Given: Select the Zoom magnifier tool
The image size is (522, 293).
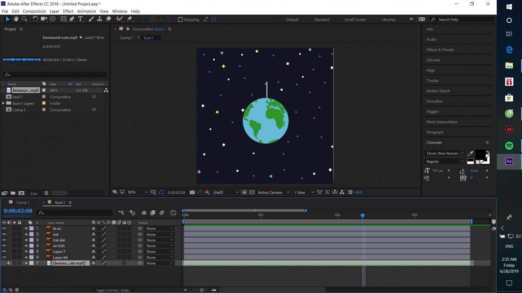Looking at the screenshot, I should pos(24,19).
